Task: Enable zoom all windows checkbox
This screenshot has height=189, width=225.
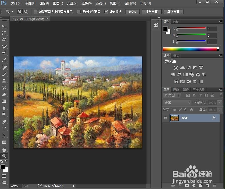Action: pos(79,12)
